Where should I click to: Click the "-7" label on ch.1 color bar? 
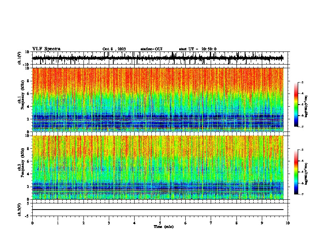(x=302, y=127)
